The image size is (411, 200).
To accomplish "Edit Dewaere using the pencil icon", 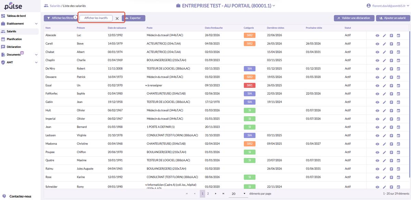I will click(x=384, y=77).
